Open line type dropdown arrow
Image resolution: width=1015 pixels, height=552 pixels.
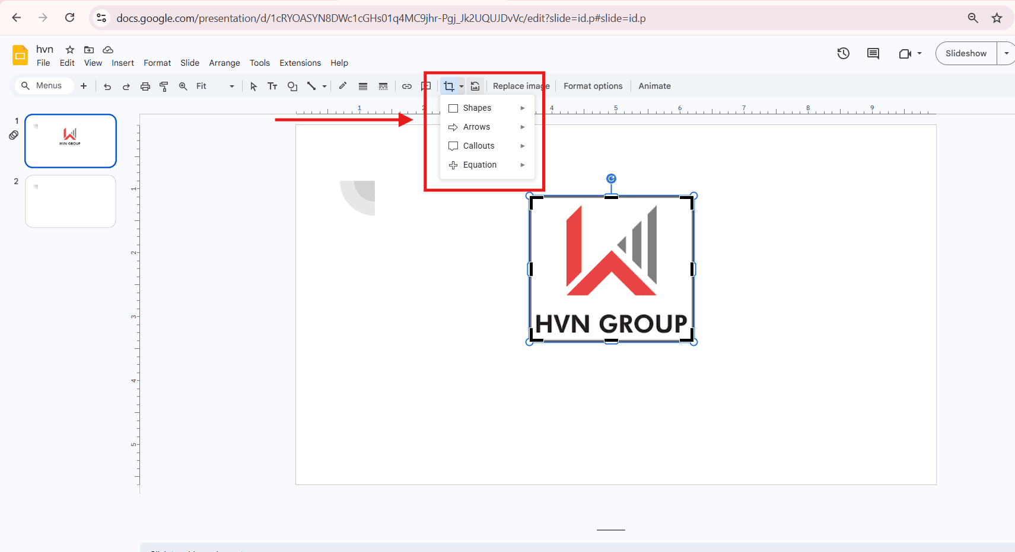[324, 86]
